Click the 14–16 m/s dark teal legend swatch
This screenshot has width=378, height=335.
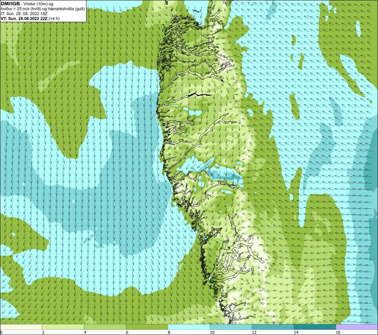[315, 327]
